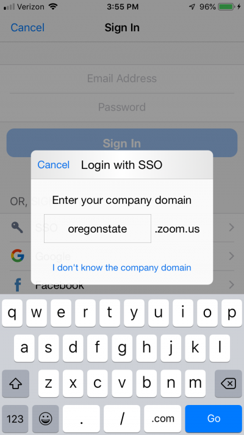Open SSO row chevron arrow

(232, 228)
